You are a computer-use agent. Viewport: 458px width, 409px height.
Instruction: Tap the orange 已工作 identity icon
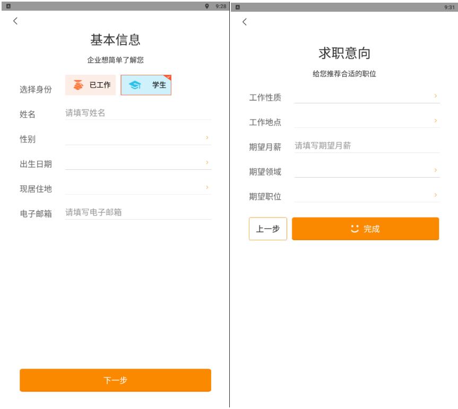(78, 85)
